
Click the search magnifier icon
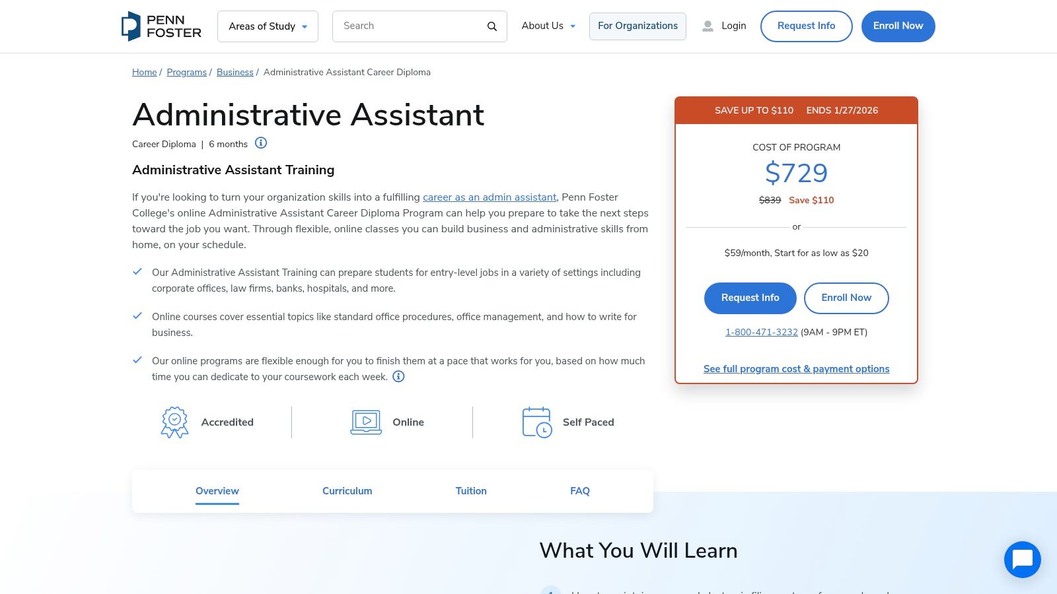point(492,26)
